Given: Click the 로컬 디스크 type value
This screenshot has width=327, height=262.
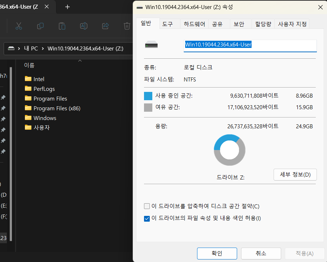Looking at the screenshot, I should [x=198, y=67].
